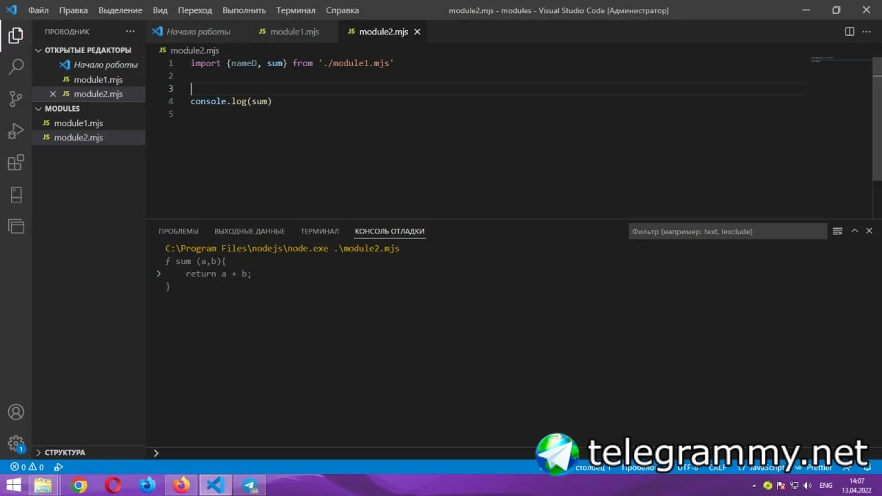Open the Windows Start menu
The image size is (882, 496).
click(13, 485)
